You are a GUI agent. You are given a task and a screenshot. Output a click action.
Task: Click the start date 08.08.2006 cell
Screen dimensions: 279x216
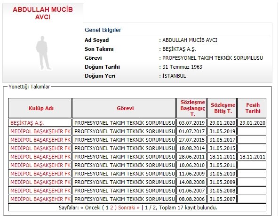(x=191, y=199)
